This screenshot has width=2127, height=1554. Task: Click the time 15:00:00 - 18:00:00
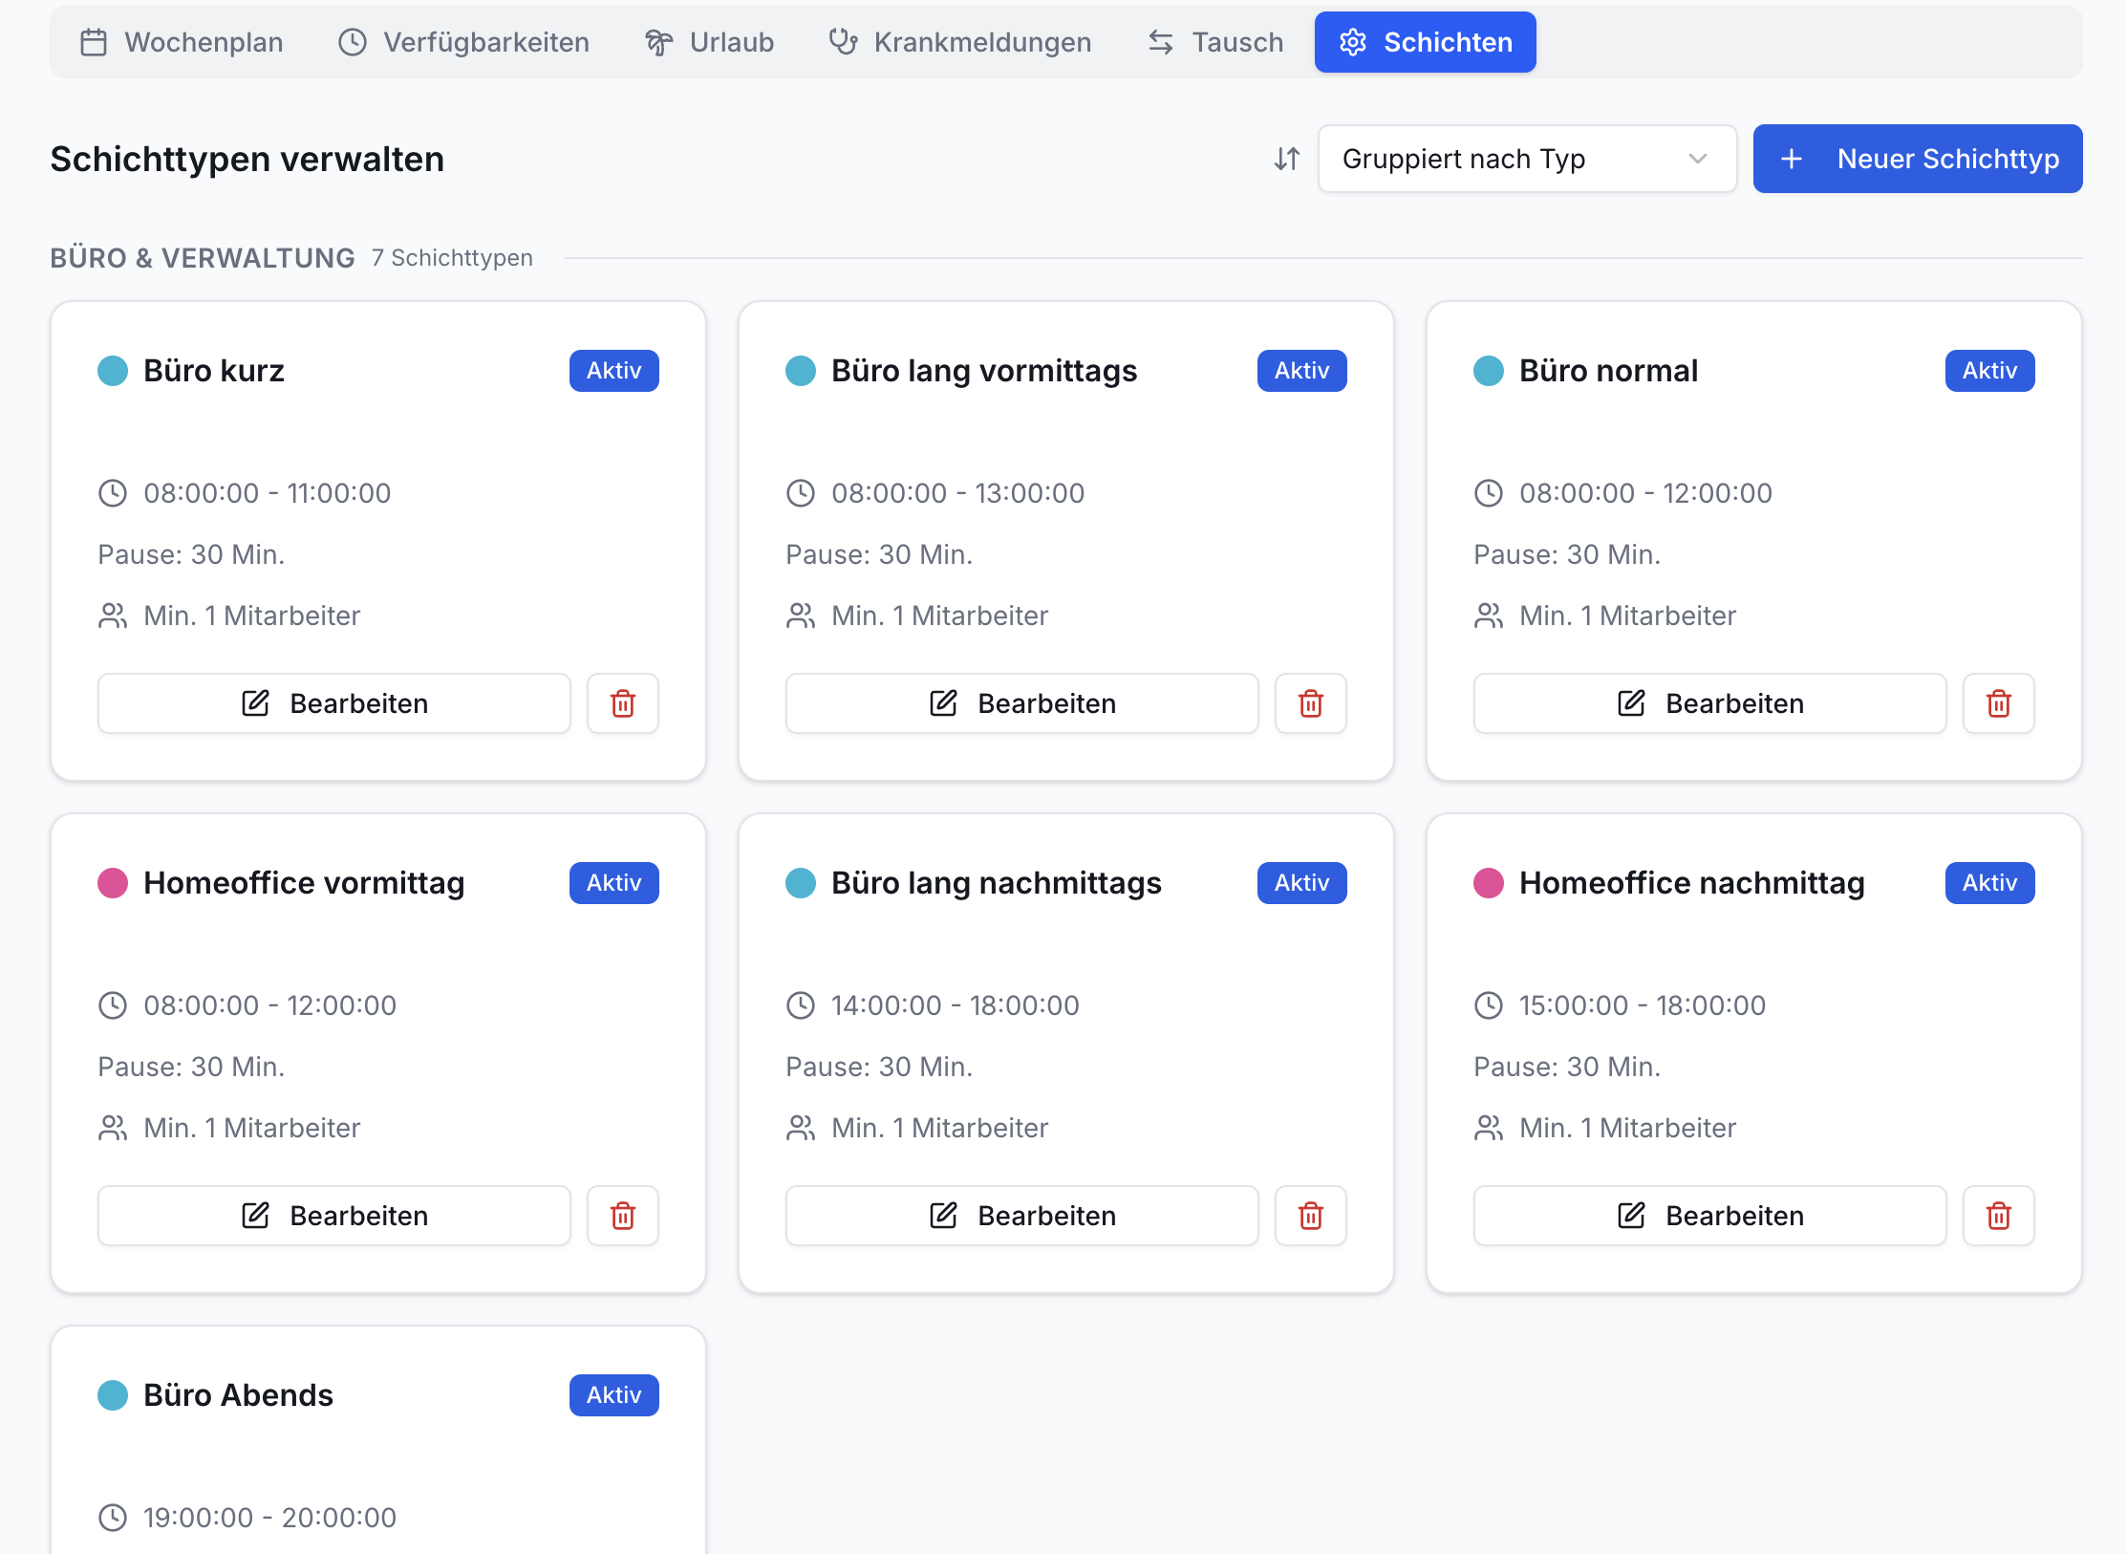(x=1643, y=1005)
